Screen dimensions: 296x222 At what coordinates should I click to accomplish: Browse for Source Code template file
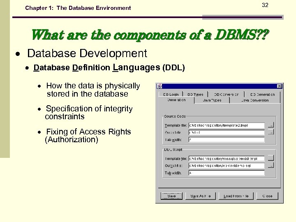coord(271,125)
